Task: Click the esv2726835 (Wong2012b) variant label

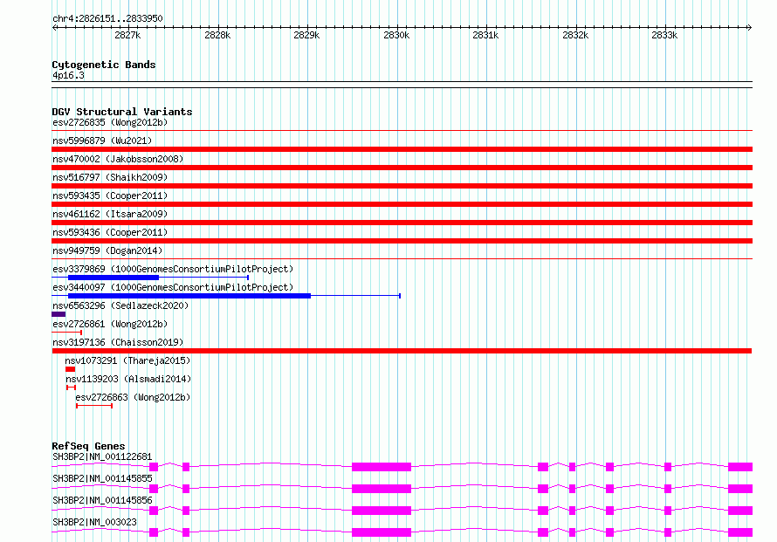Action: [110, 122]
